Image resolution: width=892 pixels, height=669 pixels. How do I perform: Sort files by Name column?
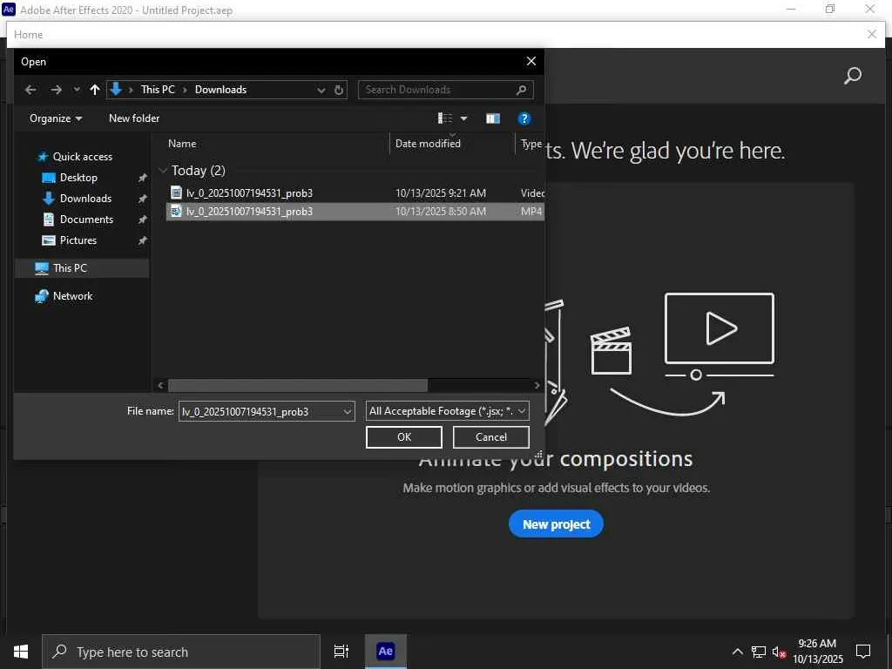(x=182, y=144)
